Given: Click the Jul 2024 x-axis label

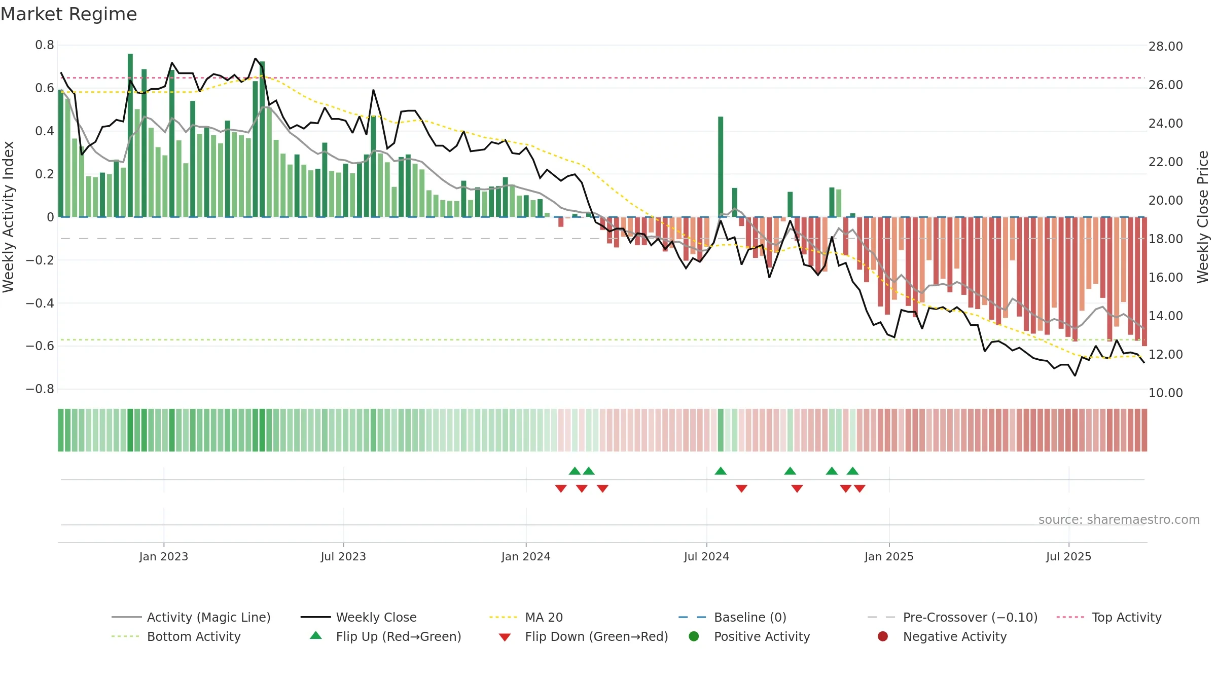Looking at the screenshot, I should coord(706,557).
